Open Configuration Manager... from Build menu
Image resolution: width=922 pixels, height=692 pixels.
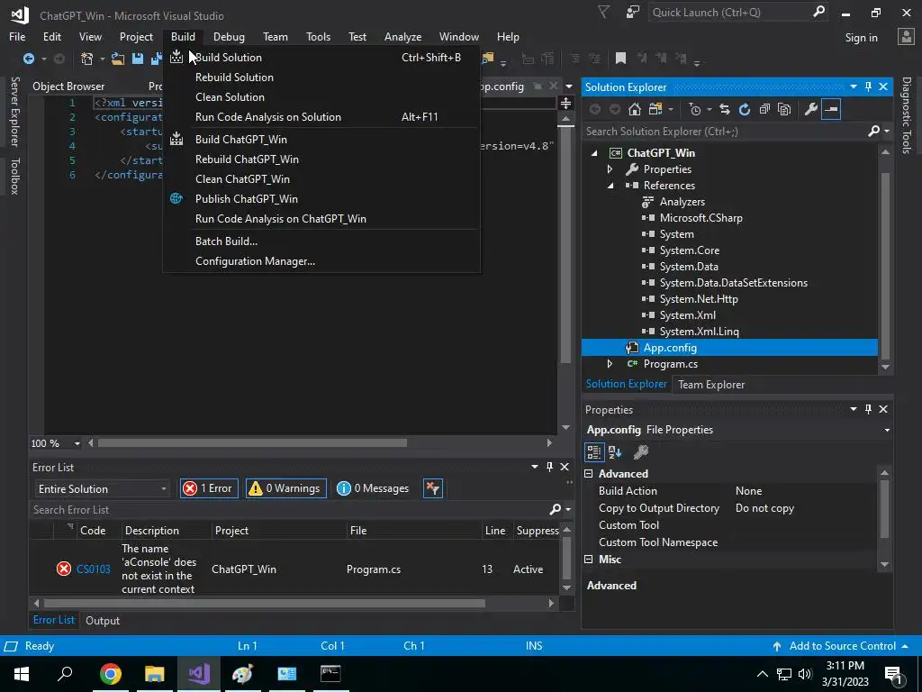point(321,261)
